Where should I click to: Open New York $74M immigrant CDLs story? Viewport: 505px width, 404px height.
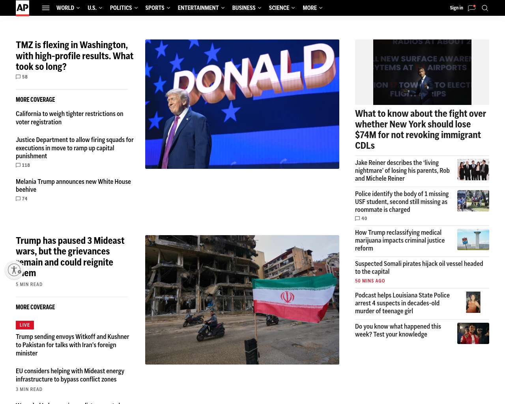coord(421,129)
